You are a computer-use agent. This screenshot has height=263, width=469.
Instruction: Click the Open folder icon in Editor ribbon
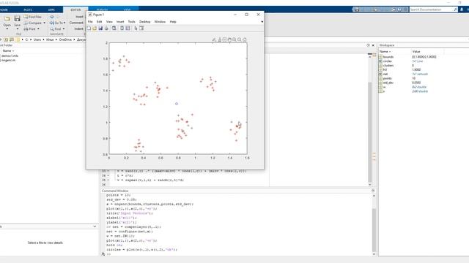(7, 19)
